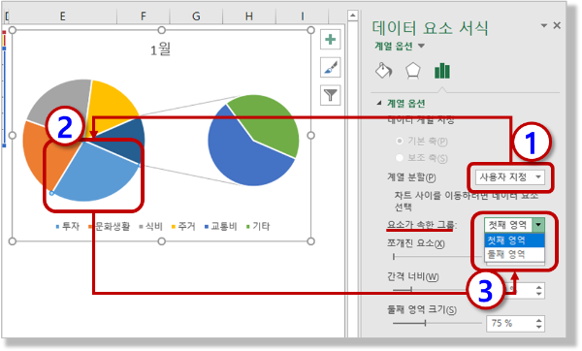Select the 보조 축 radio button

[x=400, y=158]
